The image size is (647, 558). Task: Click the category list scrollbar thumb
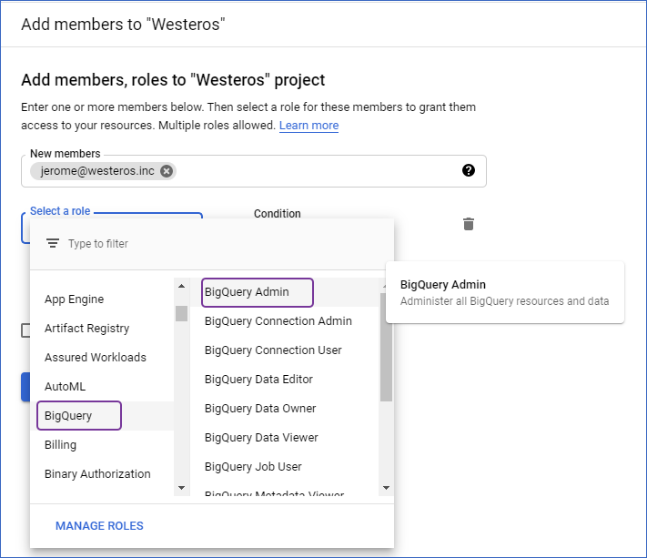pos(182,314)
